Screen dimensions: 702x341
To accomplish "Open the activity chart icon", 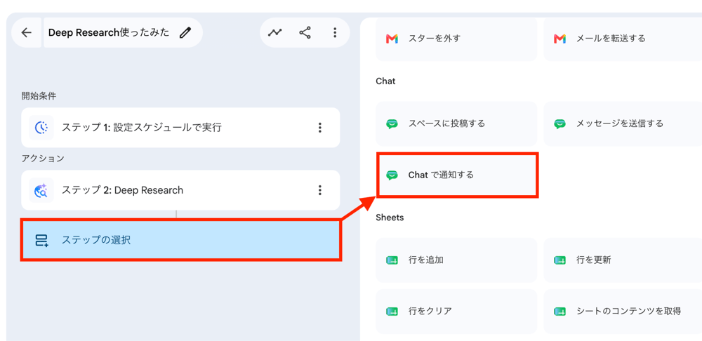I will [x=275, y=33].
